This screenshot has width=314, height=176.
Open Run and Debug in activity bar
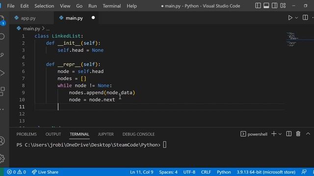(x=2, y=73)
